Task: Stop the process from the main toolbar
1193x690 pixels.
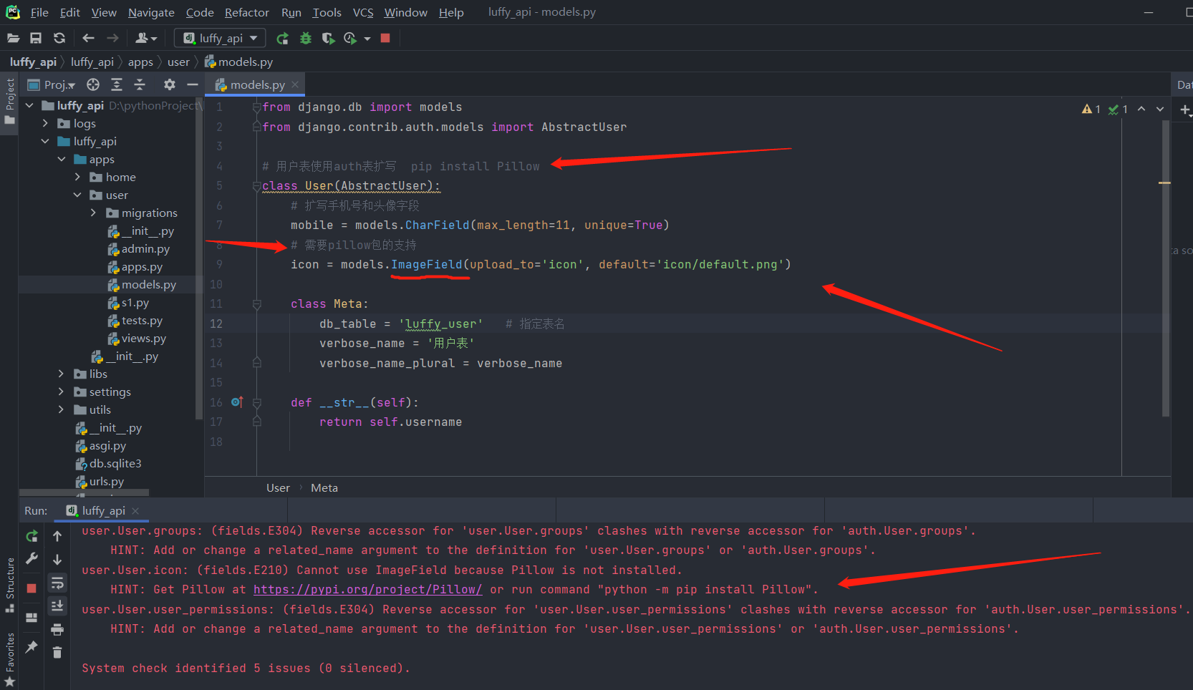Action: (385, 38)
